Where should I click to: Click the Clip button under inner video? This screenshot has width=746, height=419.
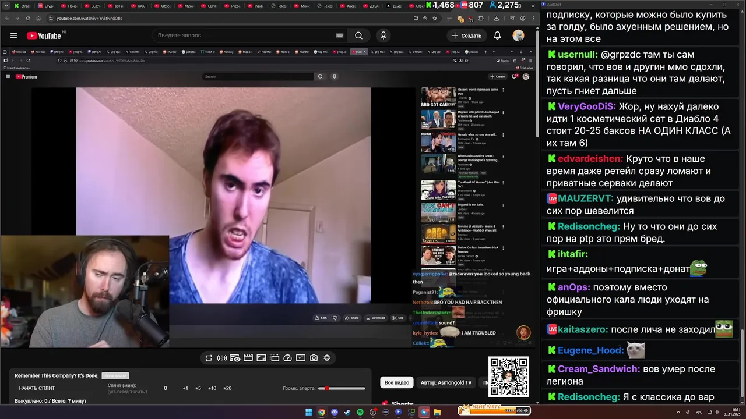tap(398, 318)
